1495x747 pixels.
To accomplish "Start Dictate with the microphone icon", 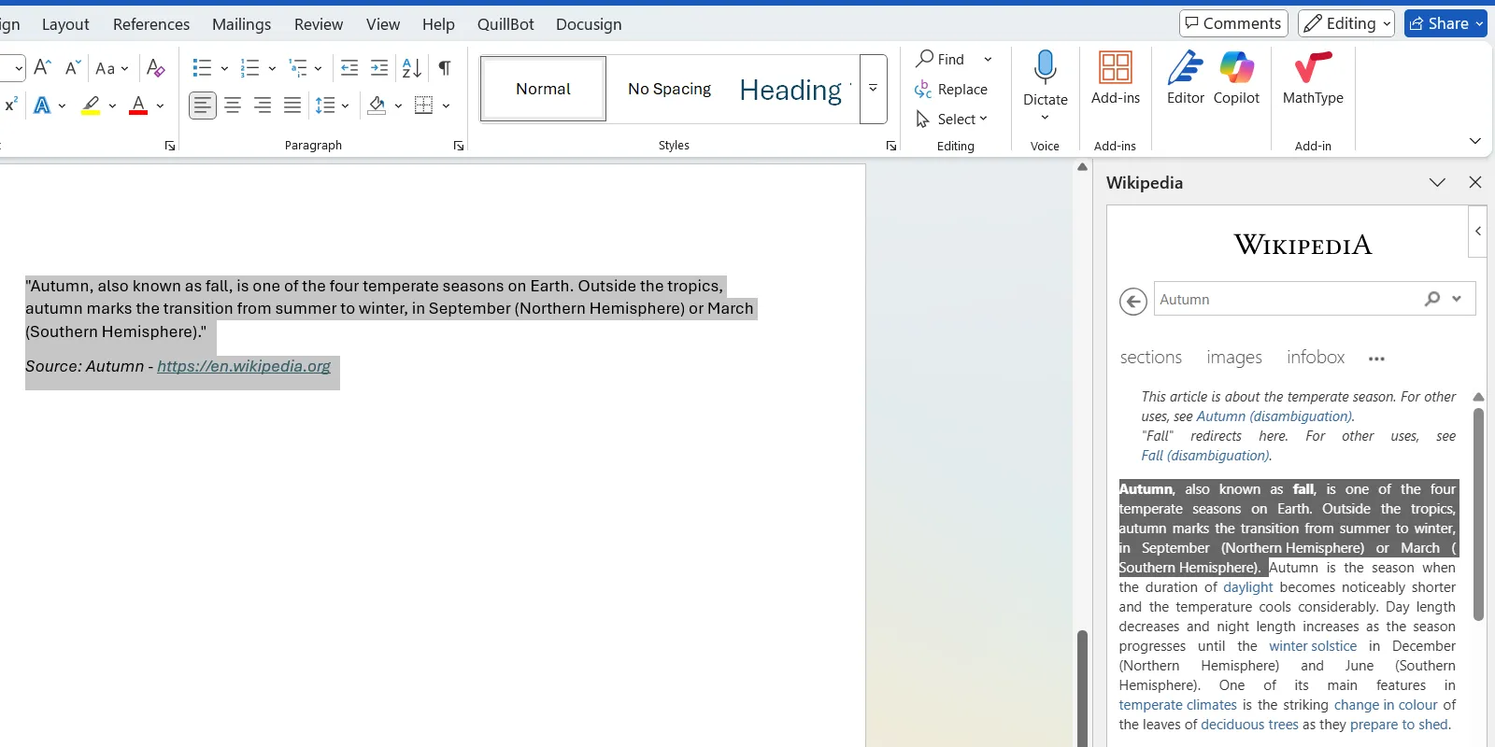I will pyautogui.click(x=1045, y=70).
